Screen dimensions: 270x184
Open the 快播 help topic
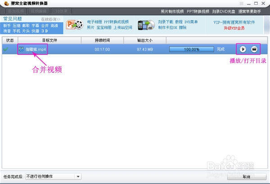tap(35, 31)
